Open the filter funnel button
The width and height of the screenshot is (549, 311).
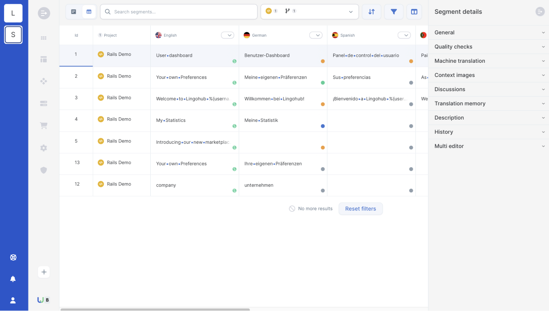pos(394,12)
